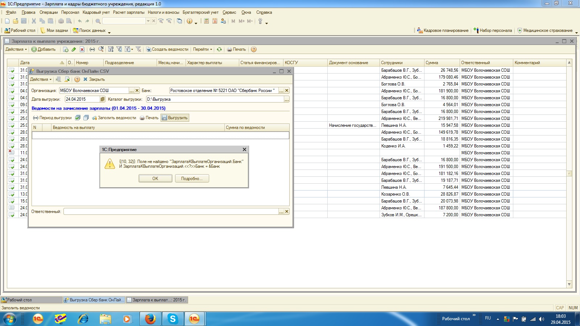580x326 pixels.
Task: Click the Restore values icon in Выгрузка toolbar
Action: [x=67, y=79]
